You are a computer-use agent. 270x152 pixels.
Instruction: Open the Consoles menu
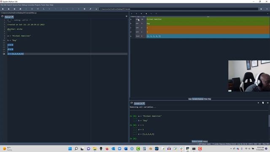pos(31,5)
